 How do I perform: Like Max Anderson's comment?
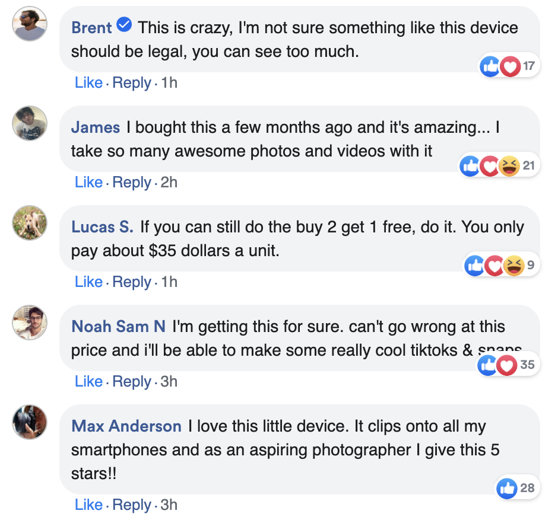pos(89,505)
